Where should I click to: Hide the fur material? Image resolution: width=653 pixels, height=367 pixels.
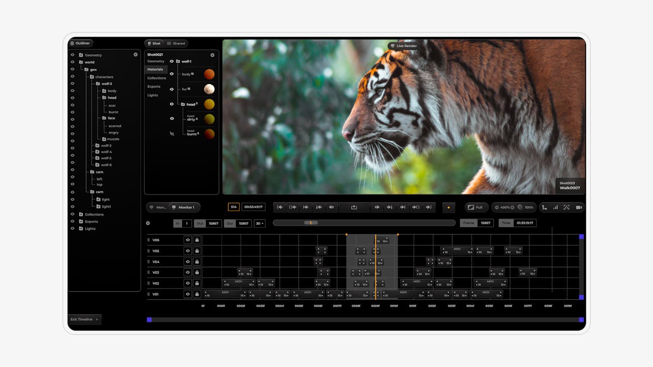(x=172, y=89)
